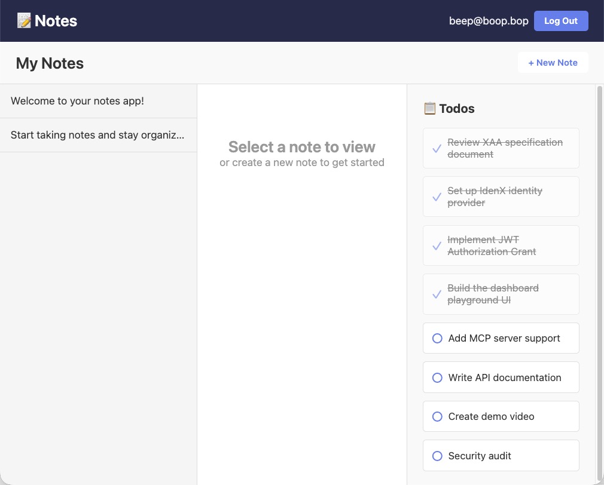Screen dimensions: 604x485
Task: Click the beep@boop.bop email address
Action: pos(489,20)
